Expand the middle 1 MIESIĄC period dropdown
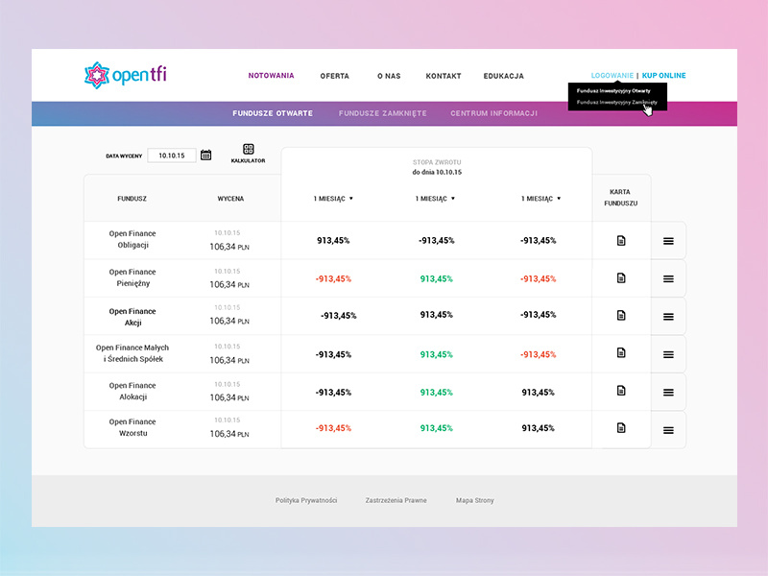Viewport: 768px width, 576px height. click(436, 199)
